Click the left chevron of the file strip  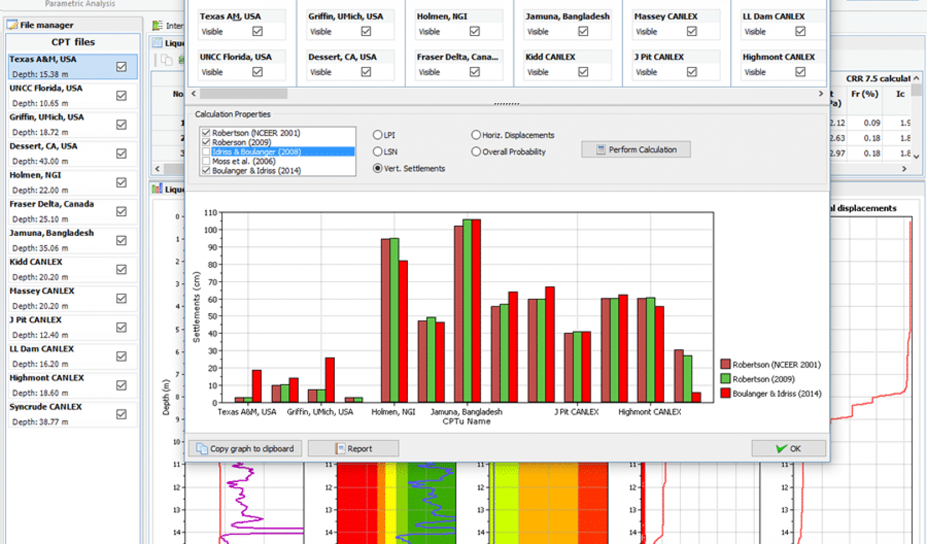point(193,93)
